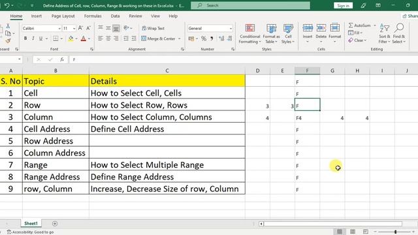Click the Undo icon
The height and width of the screenshot is (235, 418).
[7, 5]
